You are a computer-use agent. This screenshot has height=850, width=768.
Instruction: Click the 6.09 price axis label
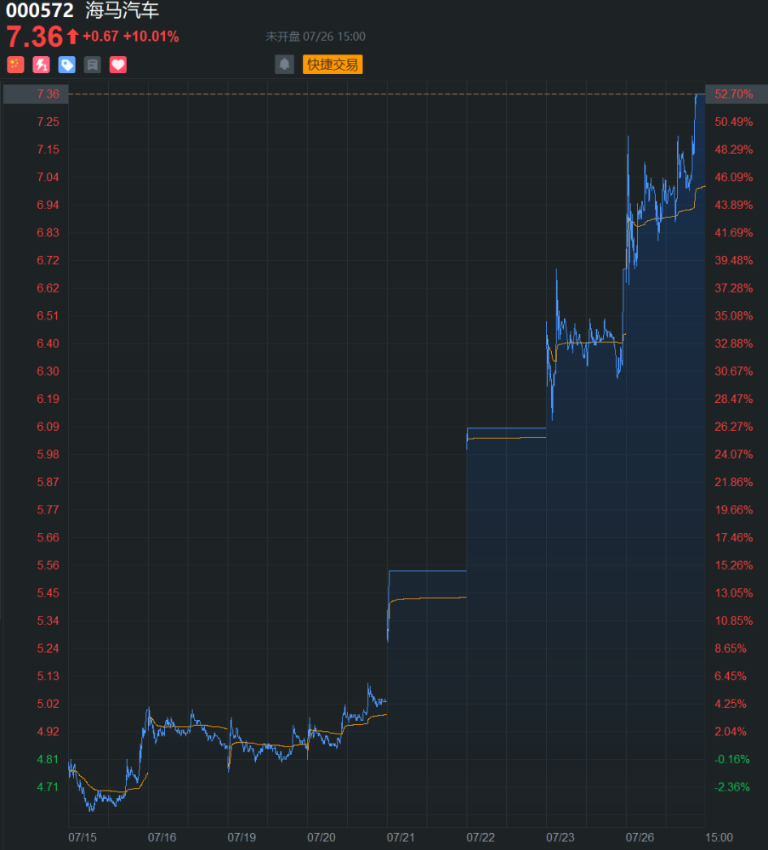click(x=48, y=427)
